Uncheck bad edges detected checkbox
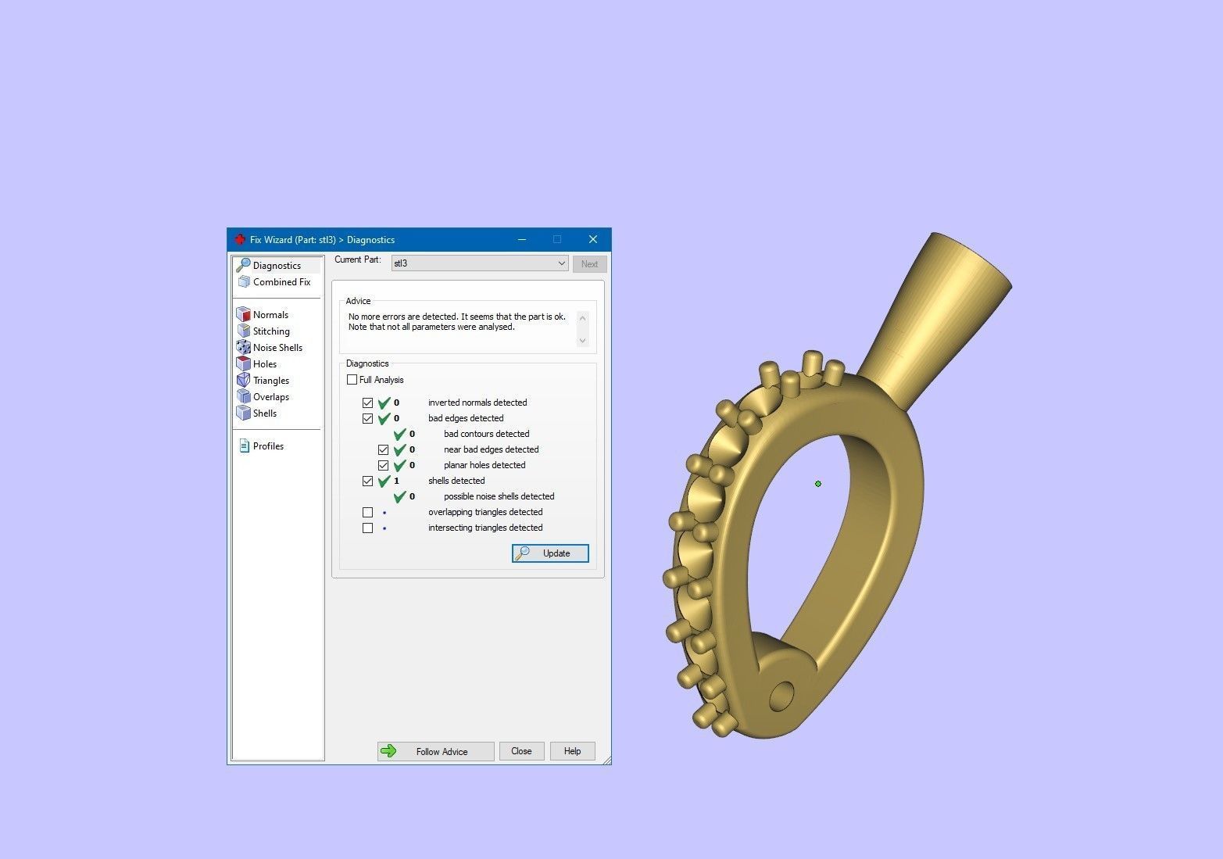 367,419
